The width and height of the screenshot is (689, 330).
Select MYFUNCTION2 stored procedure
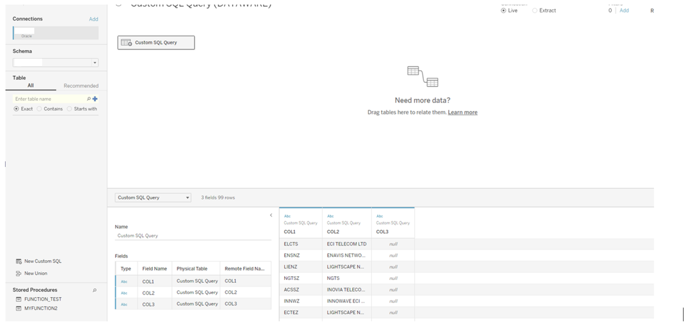(41, 309)
